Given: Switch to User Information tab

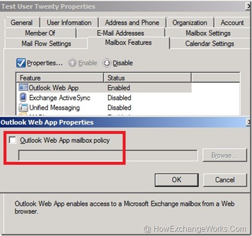Looking at the screenshot, I should pyautogui.click(x=69, y=22).
